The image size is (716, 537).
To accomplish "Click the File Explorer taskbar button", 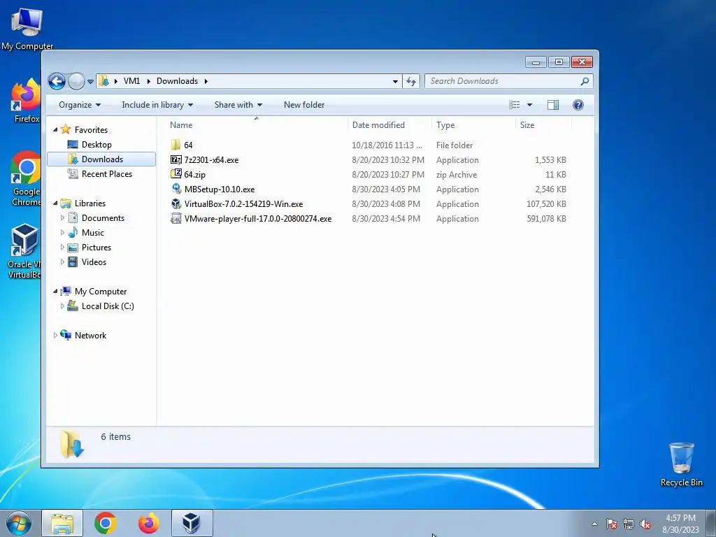I will point(62,523).
